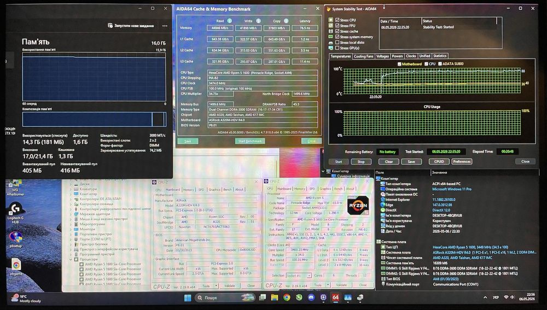
Task: Expand the Монітори node in Device Manager
Action: (x=71, y=229)
